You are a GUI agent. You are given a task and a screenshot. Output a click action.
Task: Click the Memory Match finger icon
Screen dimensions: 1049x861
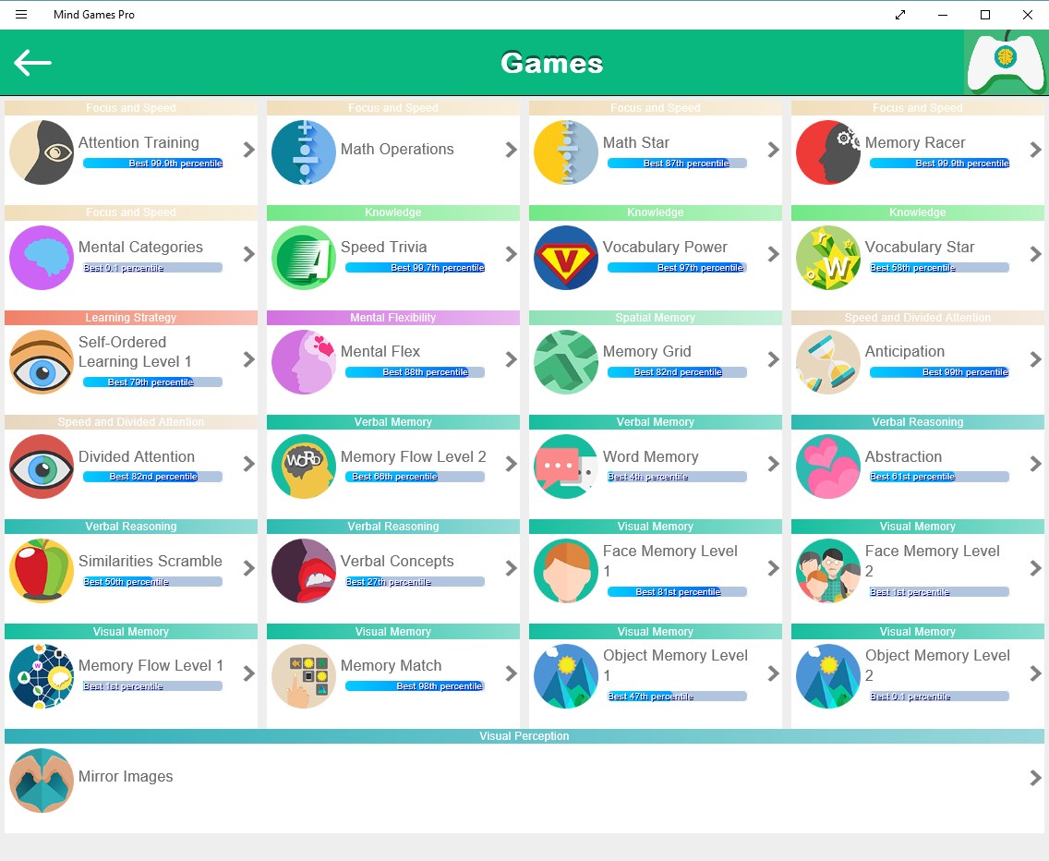pyautogui.click(x=304, y=675)
